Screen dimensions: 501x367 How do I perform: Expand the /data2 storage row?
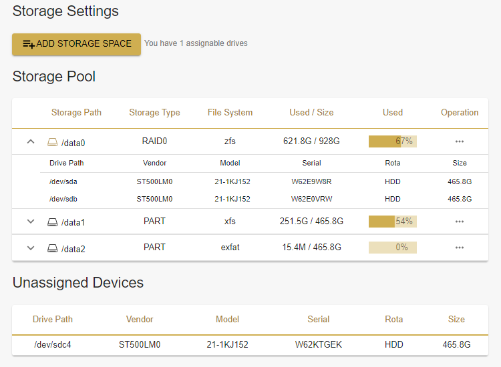tap(30, 248)
